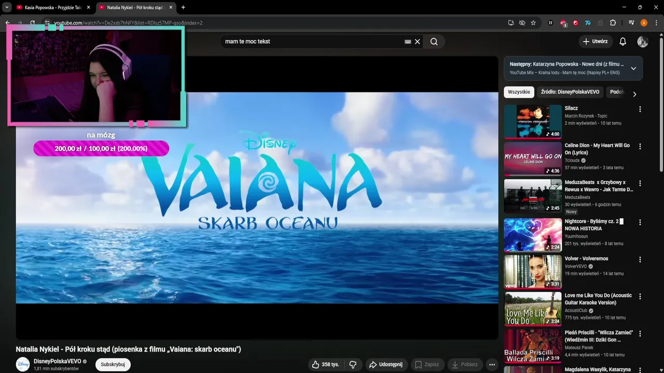This screenshot has width=664, height=373.
Task: Open options menu for Nightcore video
Action: 640,222
